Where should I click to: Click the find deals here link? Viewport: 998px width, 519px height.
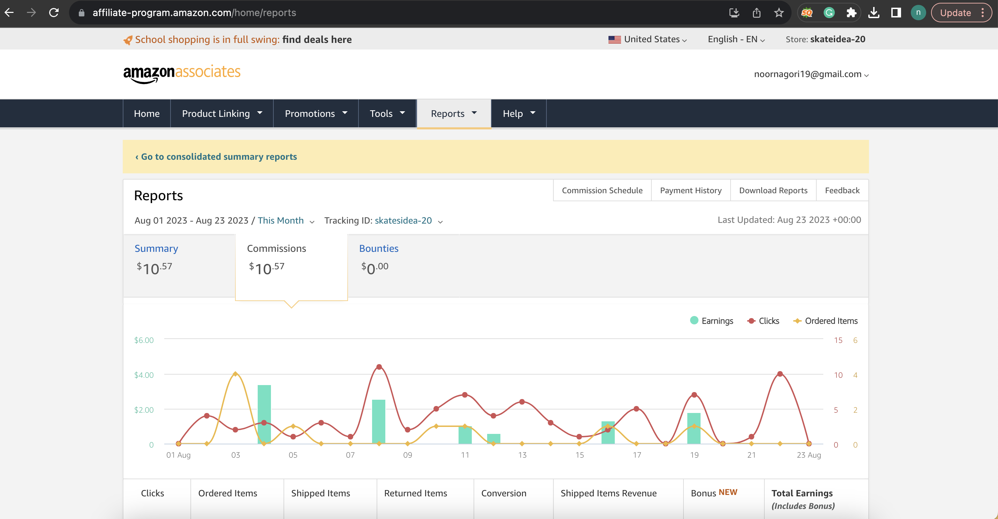(x=317, y=39)
